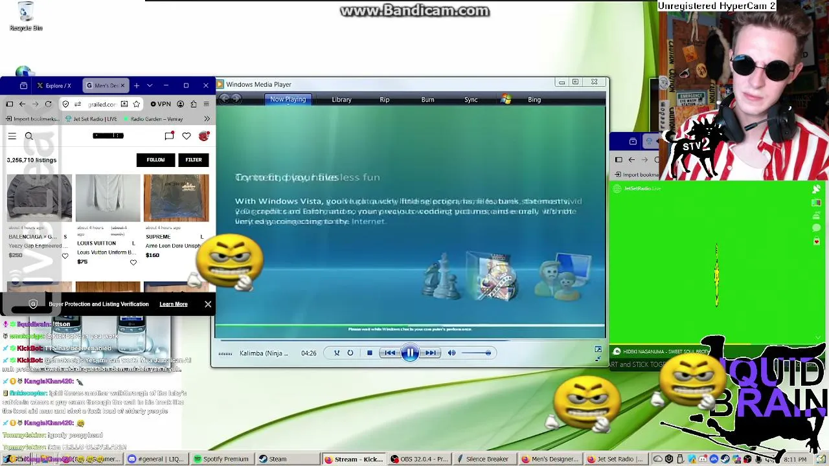Image resolution: width=829 pixels, height=466 pixels.
Task: Toggle the VPN button
Action: 161,104
